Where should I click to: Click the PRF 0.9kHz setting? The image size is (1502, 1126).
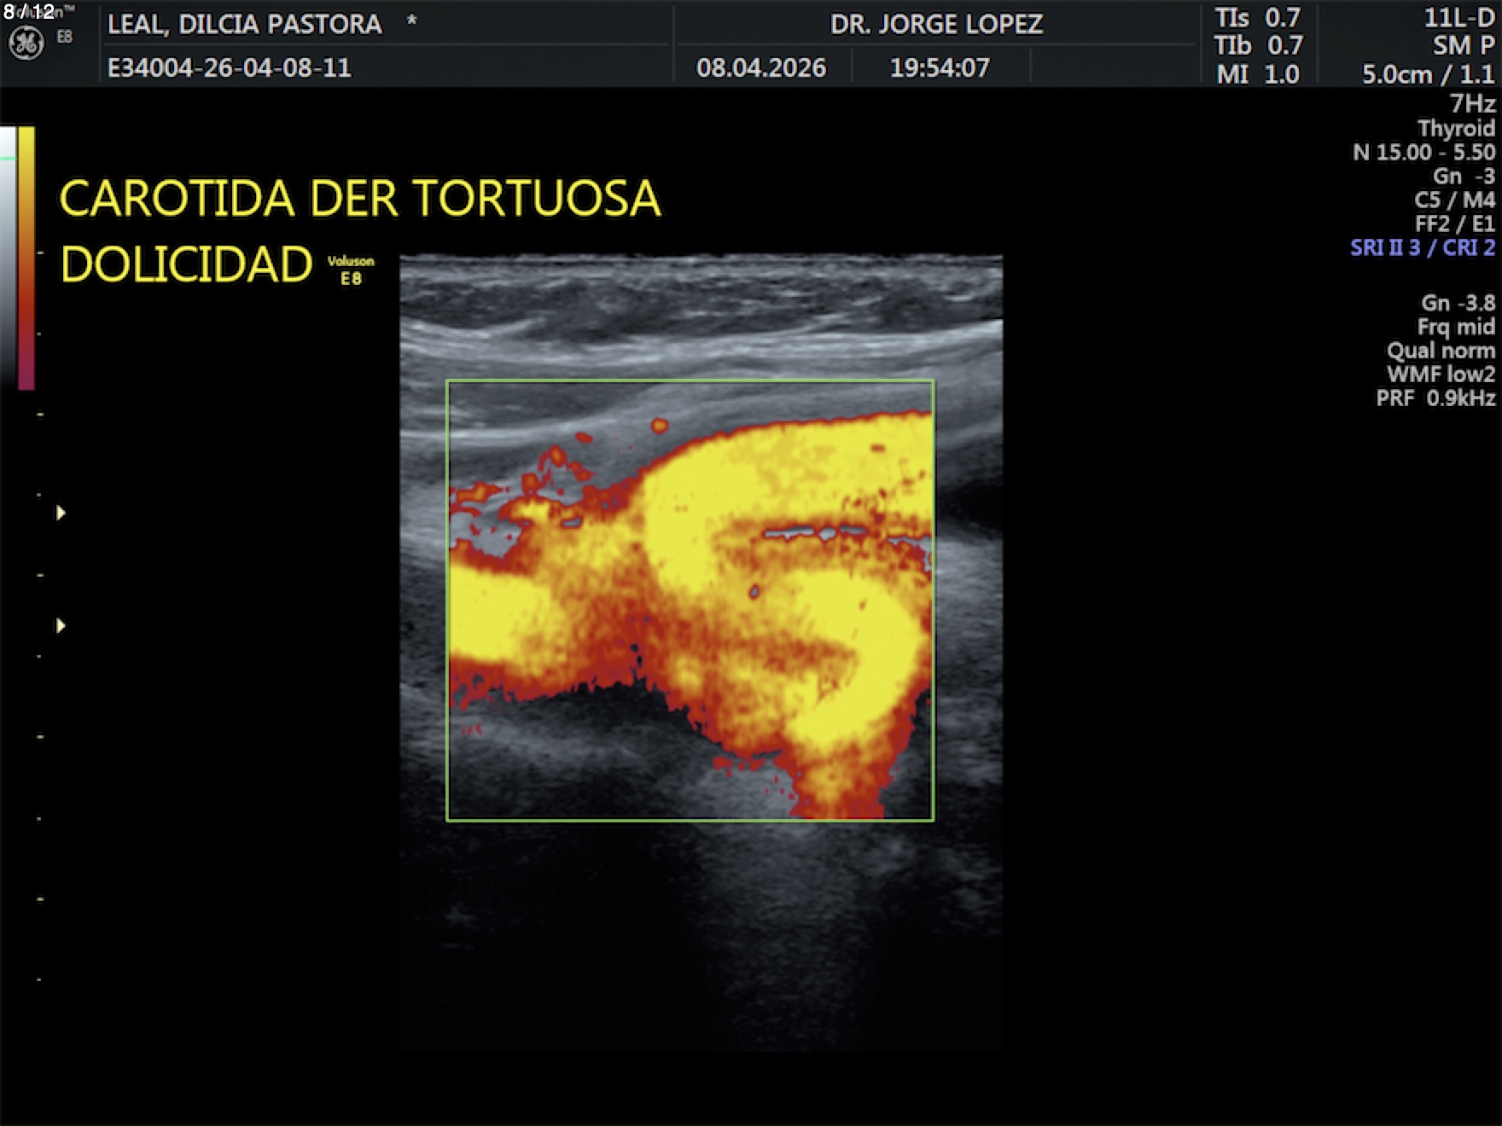[1435, 398]
